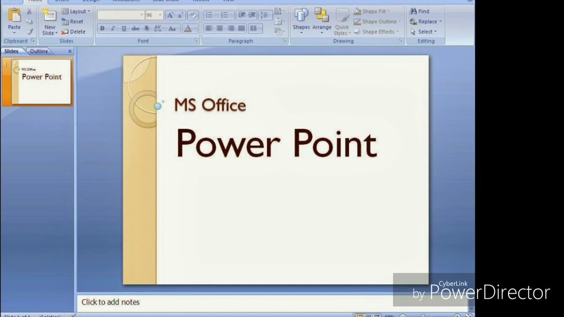Click Shape Outline pen button
The height and width of the screenshot is (317, 564).
377,22
